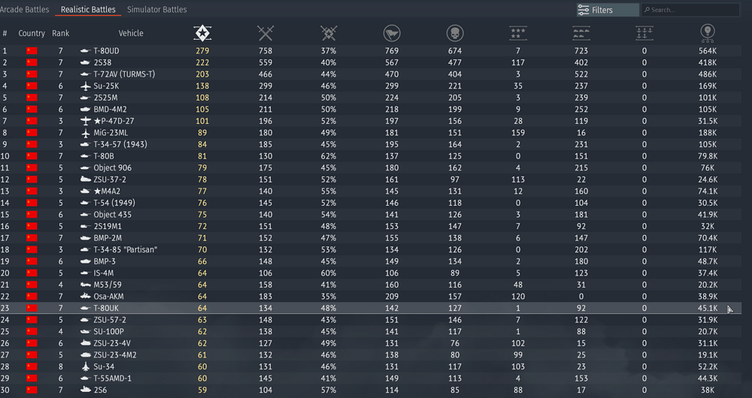
Task: Switch to Simulator Battles tab
Action: [x=156, y=10]
